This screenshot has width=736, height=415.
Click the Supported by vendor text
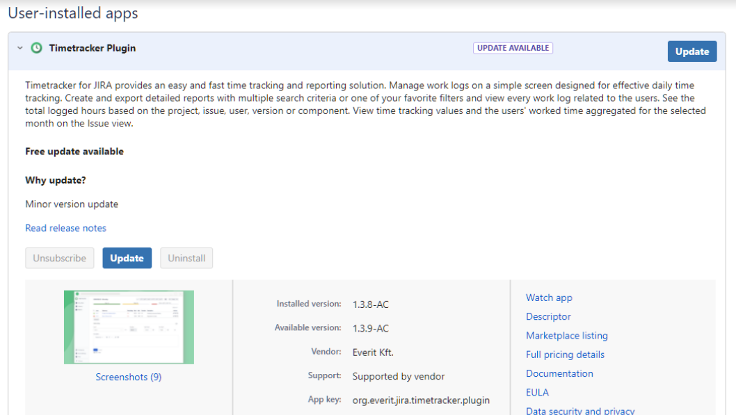399,376
